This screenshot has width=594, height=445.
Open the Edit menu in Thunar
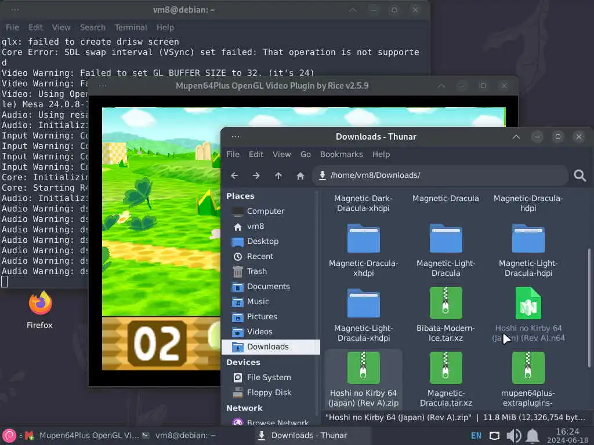256,154
